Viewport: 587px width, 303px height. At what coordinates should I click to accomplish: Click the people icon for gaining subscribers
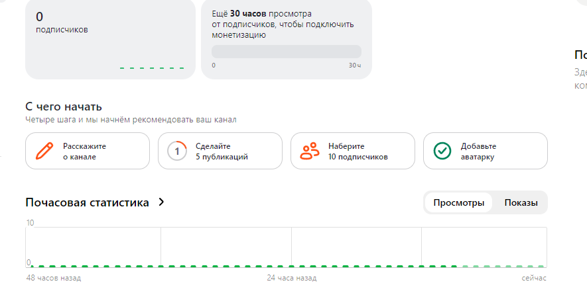[310, 151]
